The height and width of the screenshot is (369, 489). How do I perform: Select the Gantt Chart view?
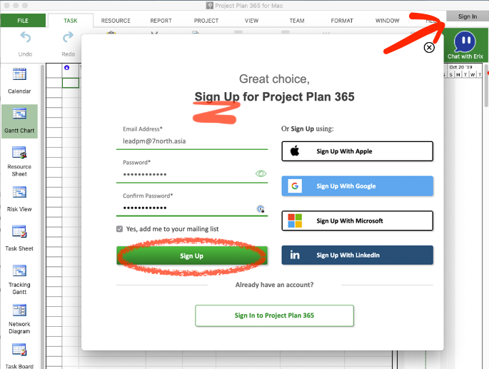19,121
